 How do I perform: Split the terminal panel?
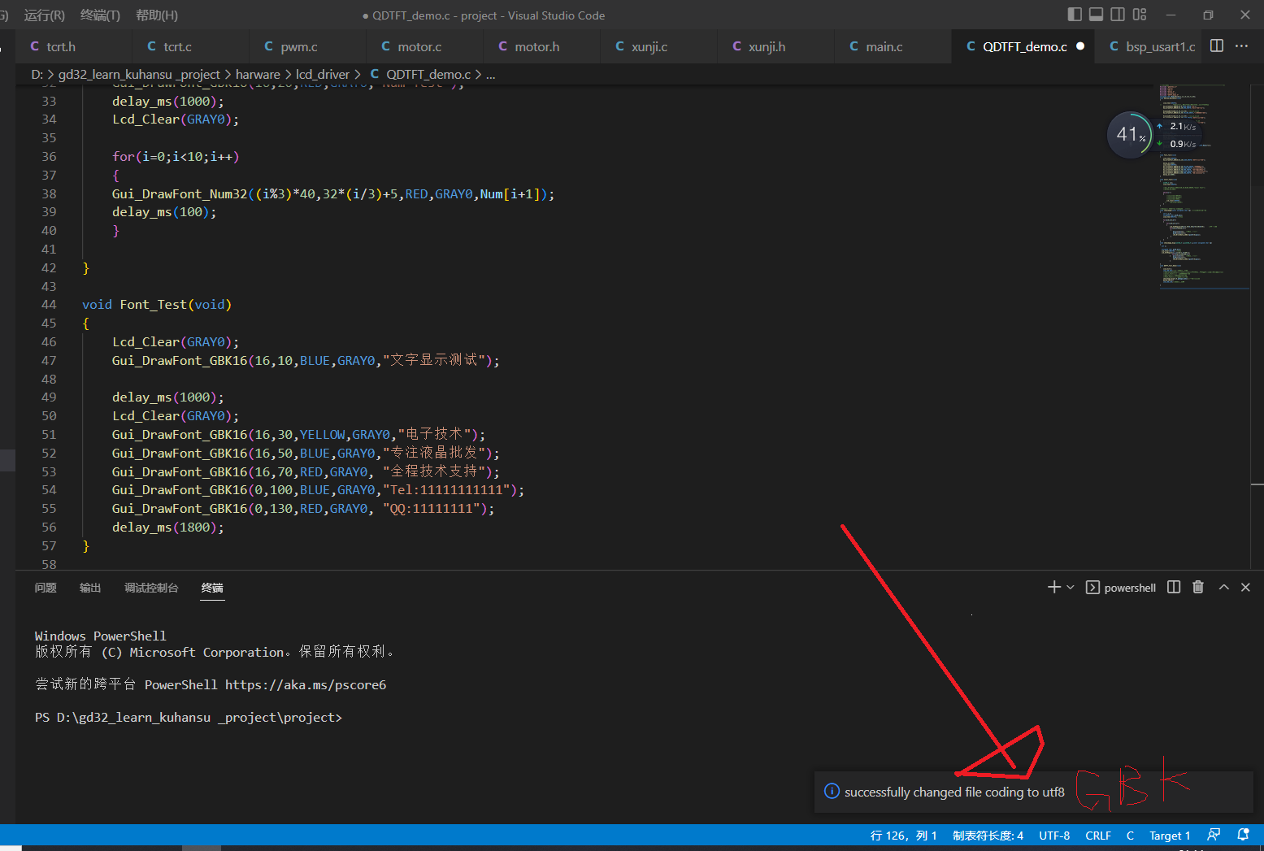tap(1174, 587)
